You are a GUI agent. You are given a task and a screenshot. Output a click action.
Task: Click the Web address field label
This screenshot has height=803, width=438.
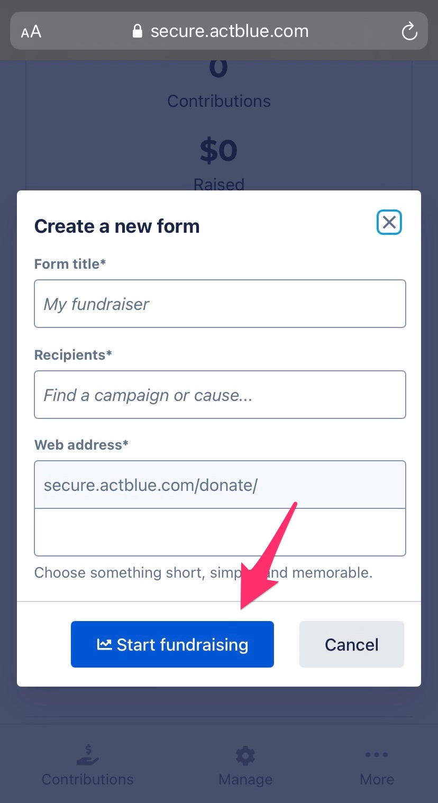click(81, 445)
